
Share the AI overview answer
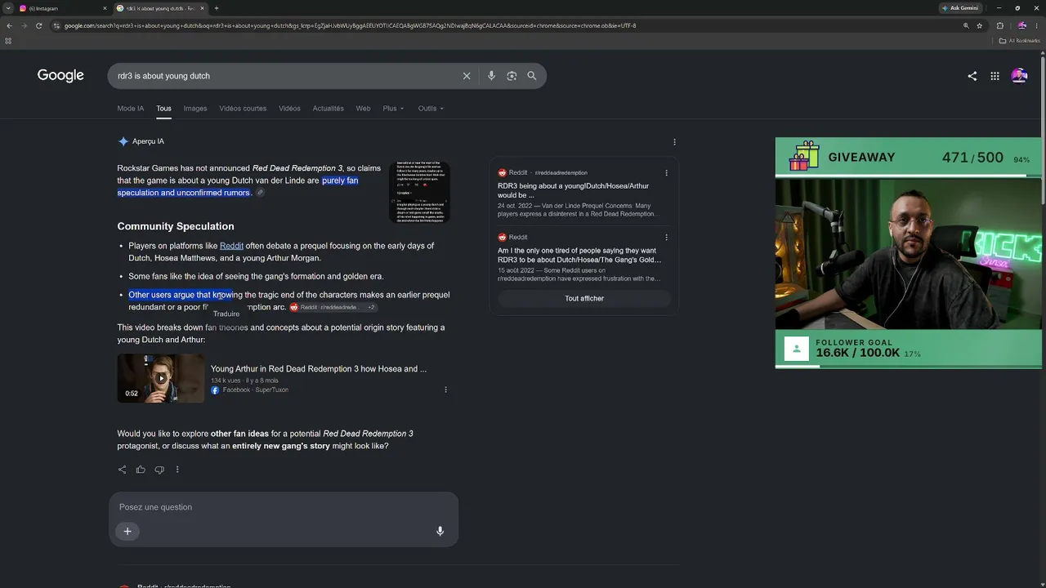[x=123, y=470]
